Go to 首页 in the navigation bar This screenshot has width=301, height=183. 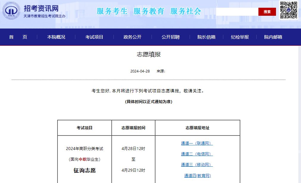(x=18, y=37)
